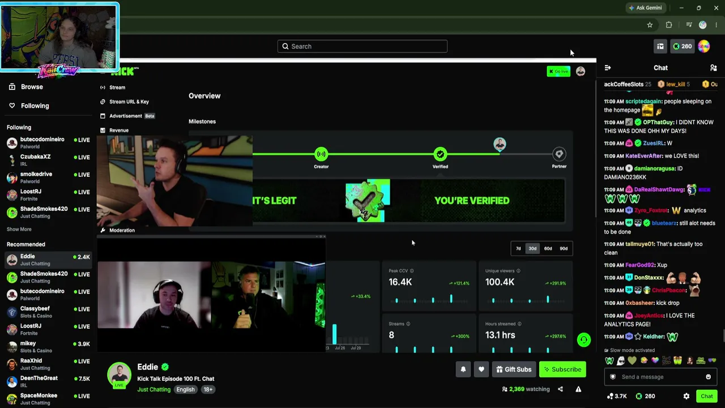Image resolution: width=725 pixels, height=408 pixels.
Task: Select the 90d time range
Action: [x=564, y=249]
